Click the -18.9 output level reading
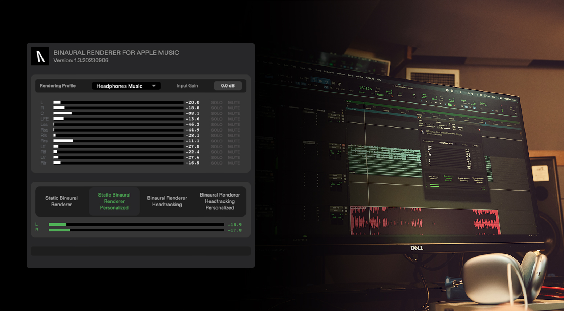This screenshot has width=564, height=311. coord(235,225)
